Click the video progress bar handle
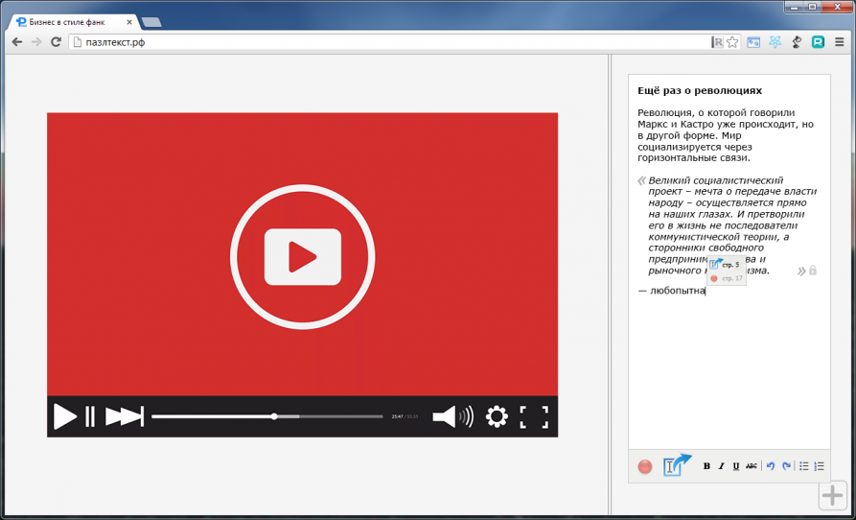This screenshot has height=520, width=856. (x=274, y=416)
